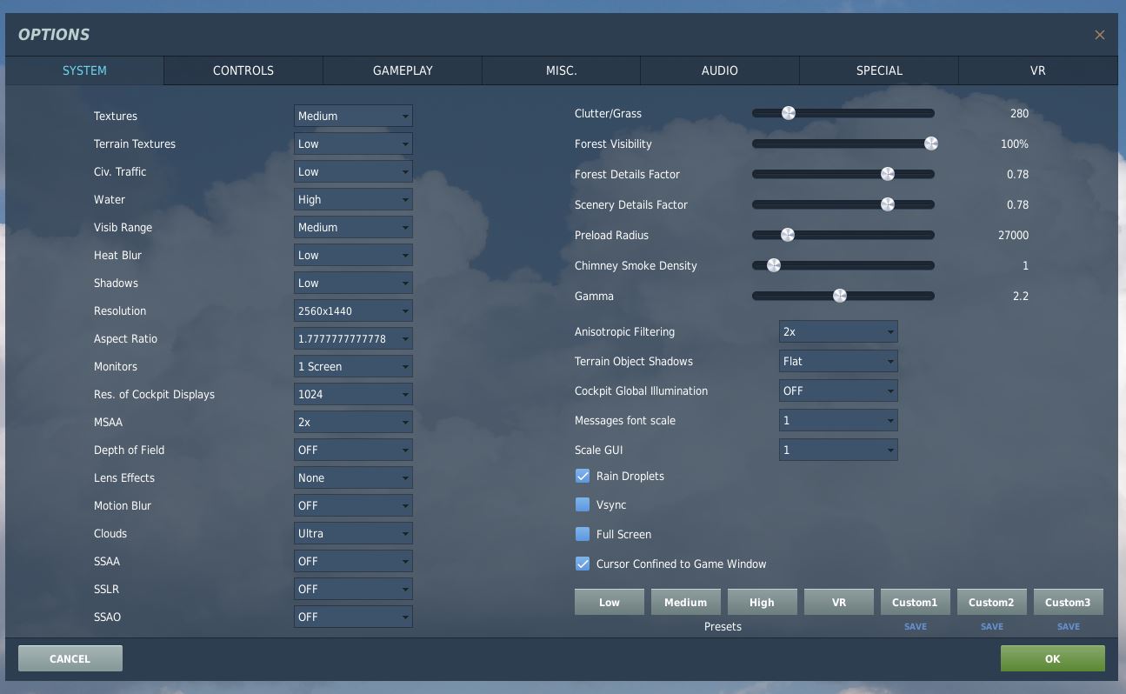Turn on the Full Screen checkbox
The height and width of the screenshot is (694, 1126).
point(583,534)
